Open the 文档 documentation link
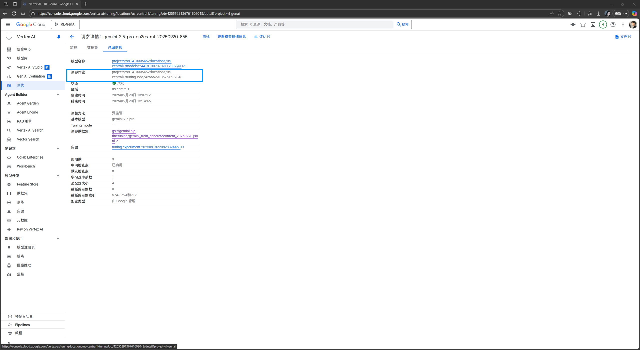Viewport: 640px width, 350px height. click(x=623, y=37)
